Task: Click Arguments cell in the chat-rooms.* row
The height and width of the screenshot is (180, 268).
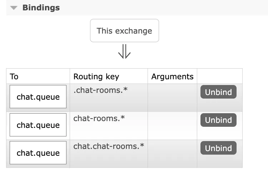Action: [x=172, y=125]
